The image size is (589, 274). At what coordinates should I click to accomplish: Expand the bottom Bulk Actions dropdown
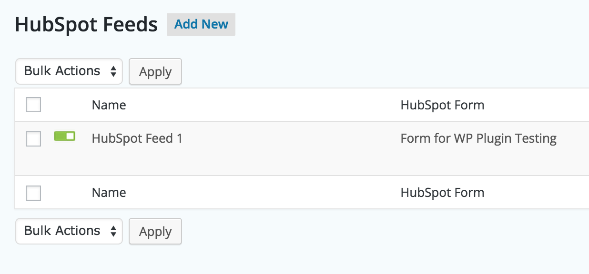pyautogui.click(x=69, y=231)
